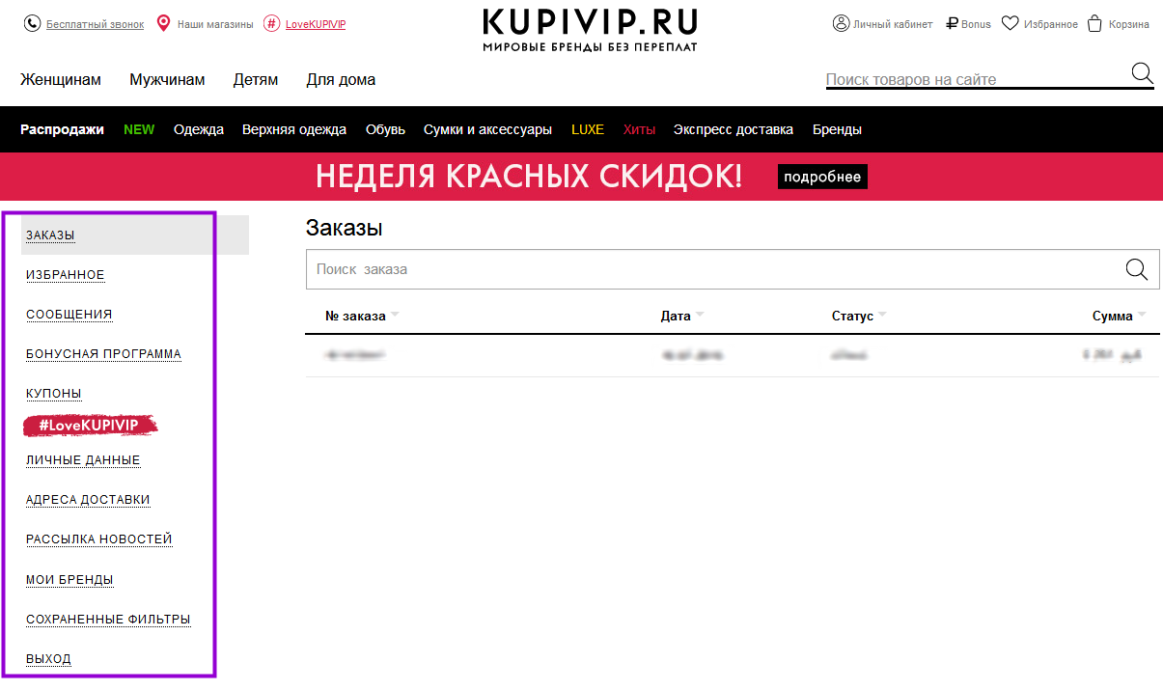This screenshot has width=1163, height=691.
Task: Open the Для дома section
Action: point(341,80)
